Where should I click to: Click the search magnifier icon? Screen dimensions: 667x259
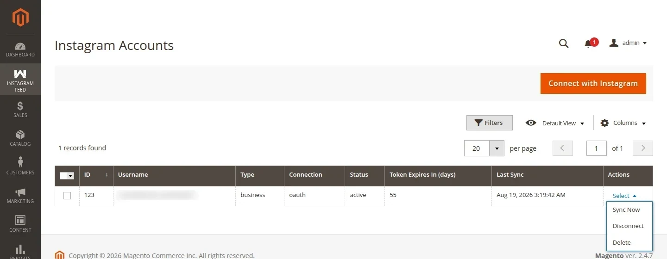click(564, 43)
